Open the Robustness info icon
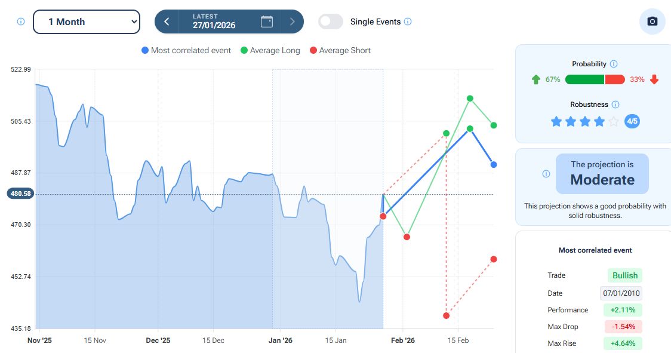671x353 pixels. tap(615, 105)
